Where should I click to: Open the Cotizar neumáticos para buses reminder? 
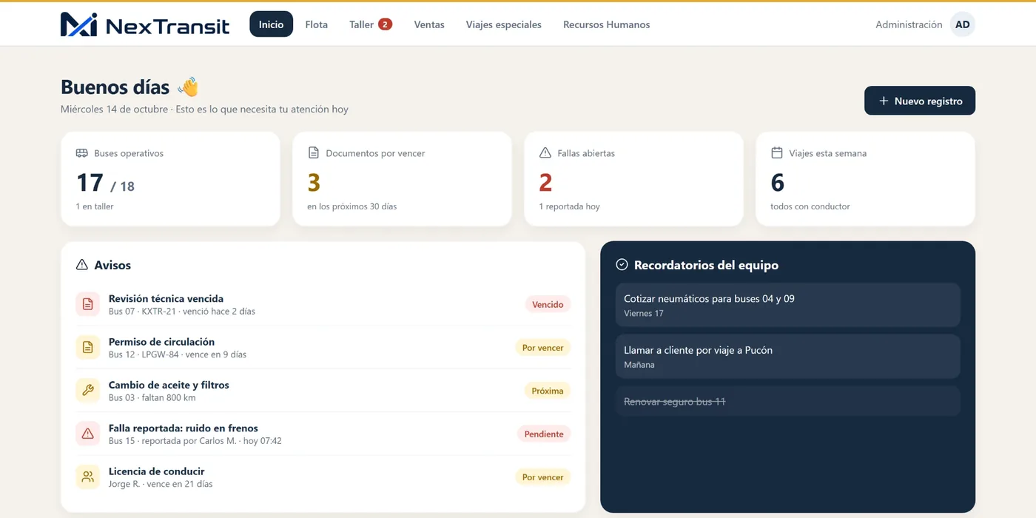coord(788,305)
